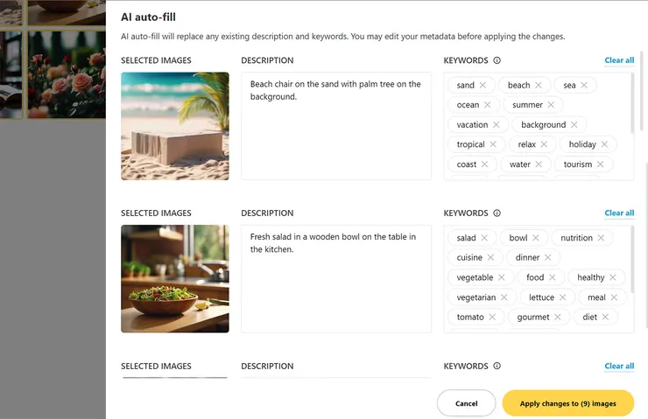The width and height of the screenshot is (648, 419).
Task: Select the salad bowl thumbnail
Action: [x=175, y=278]
